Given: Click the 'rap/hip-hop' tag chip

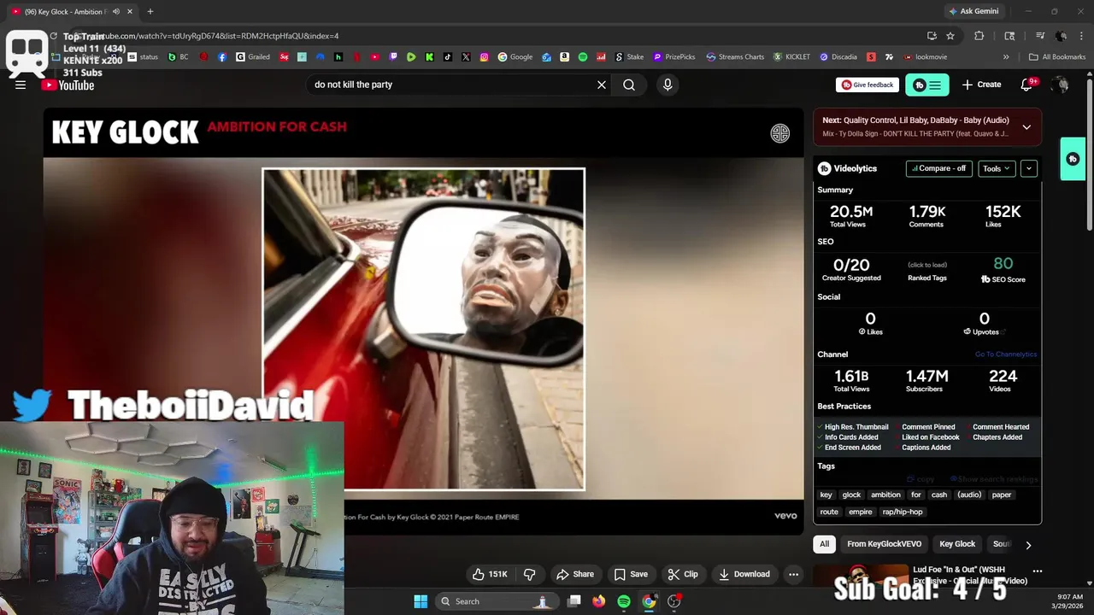Looking at the screenshot, I should (x=903, y=512).
